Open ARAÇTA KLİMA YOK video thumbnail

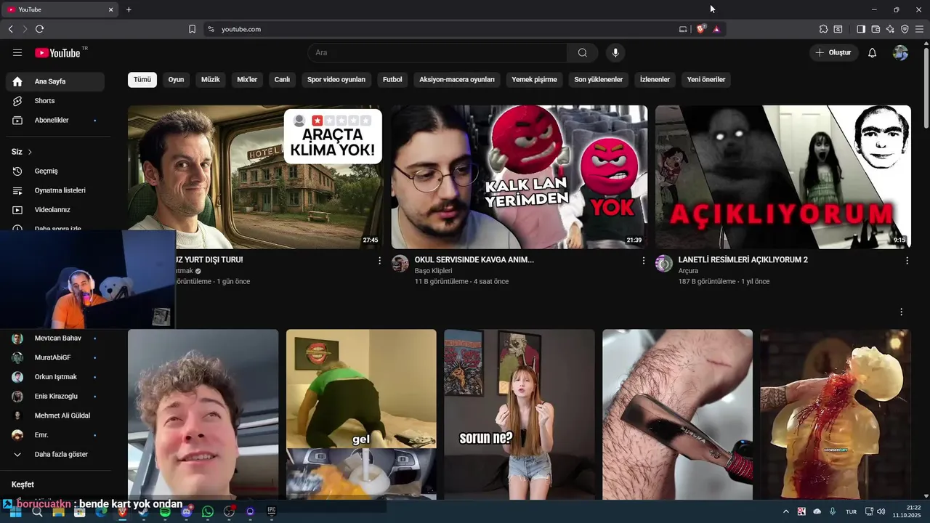coord(256,177)
